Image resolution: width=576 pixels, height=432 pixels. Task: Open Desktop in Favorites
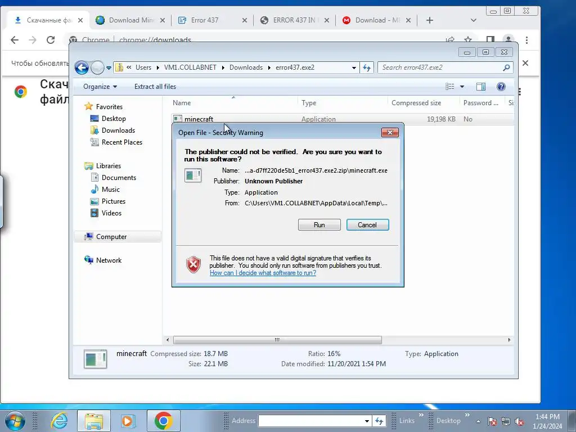click(x=114, y=119)
